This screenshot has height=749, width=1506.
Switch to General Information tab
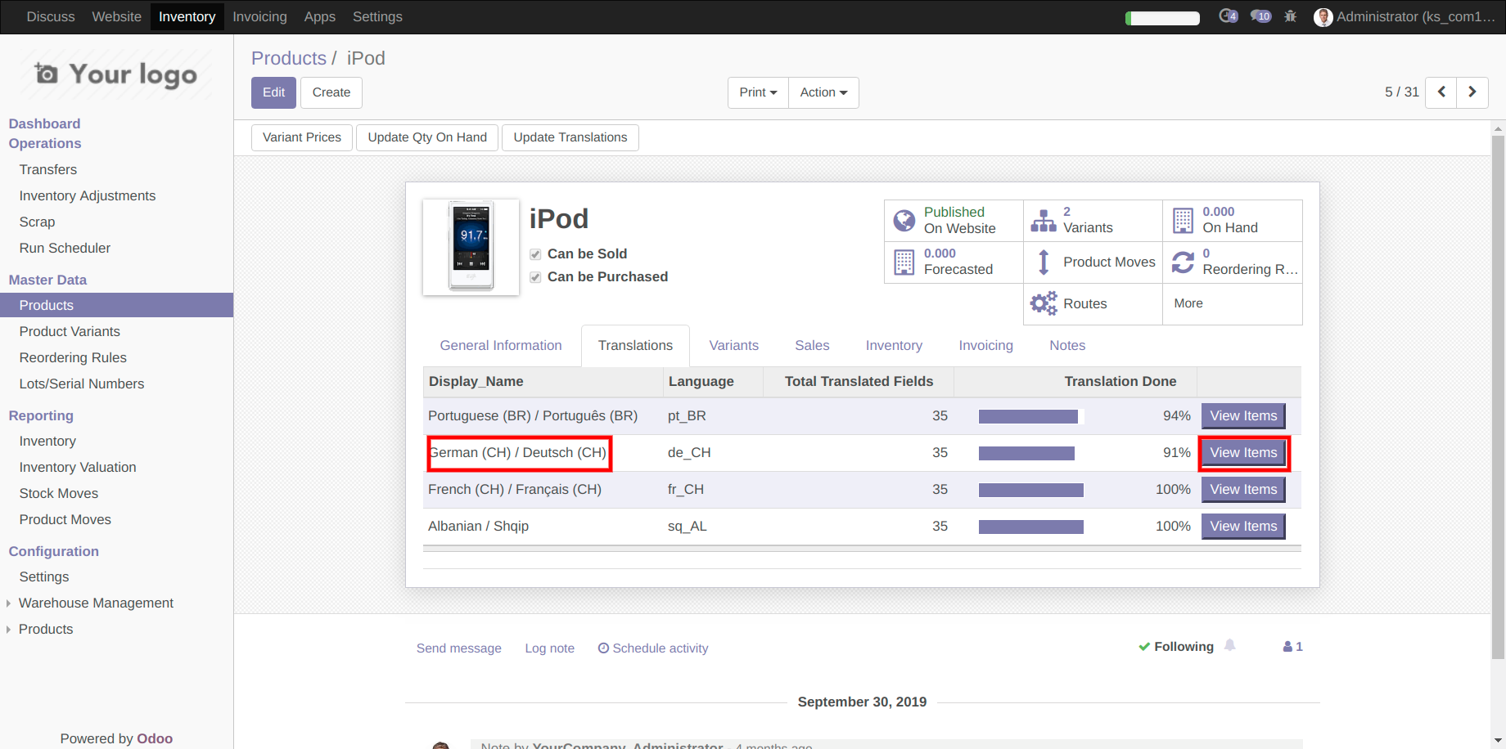501,346
